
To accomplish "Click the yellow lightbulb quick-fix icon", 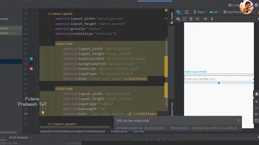I will coord(43,113).
